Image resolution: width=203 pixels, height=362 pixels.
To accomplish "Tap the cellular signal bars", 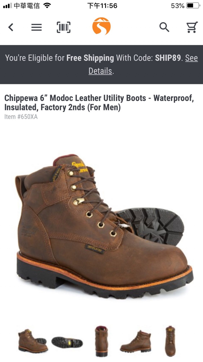I will [x=7, y=6].
